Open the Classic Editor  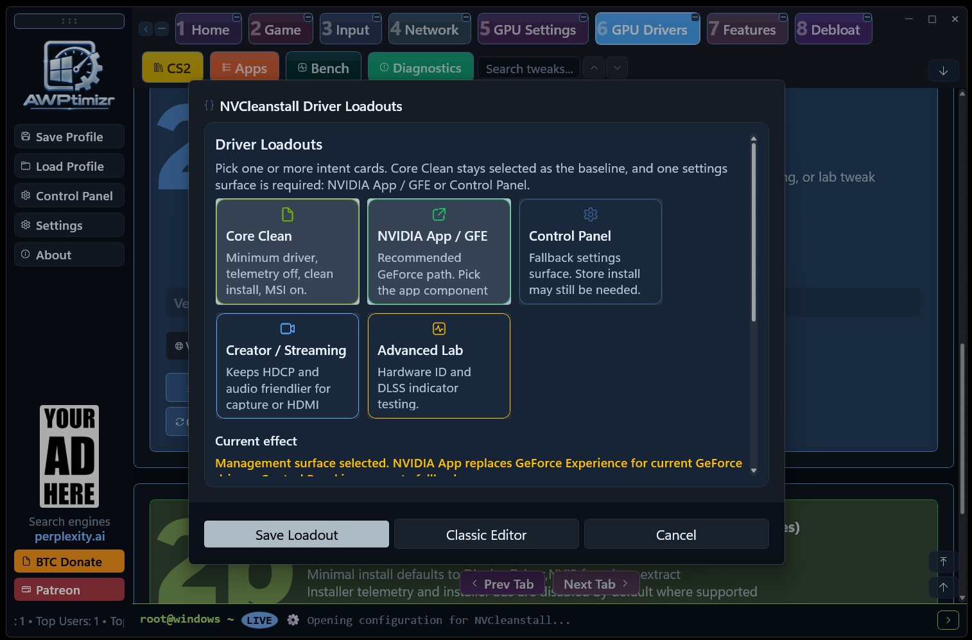click(486, 534)
